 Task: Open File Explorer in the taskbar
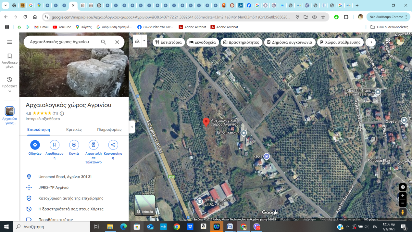point(110,226)
